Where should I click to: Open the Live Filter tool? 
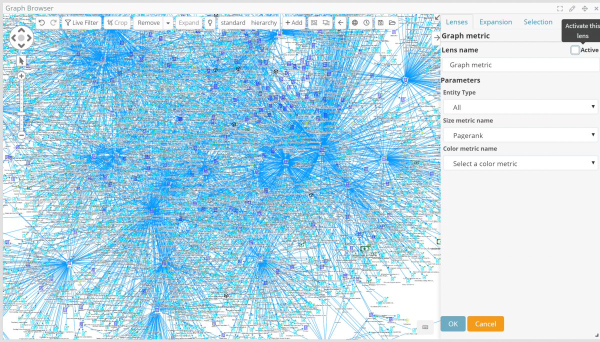(x=81, y=22)
